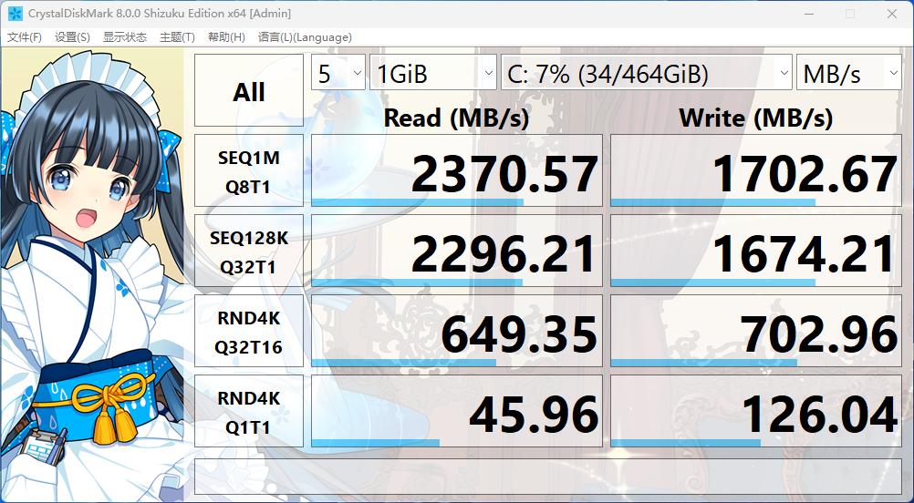Open the 帮助(H) menu
Viewport: 914px width, 503px height.
[x=226, y=37]
